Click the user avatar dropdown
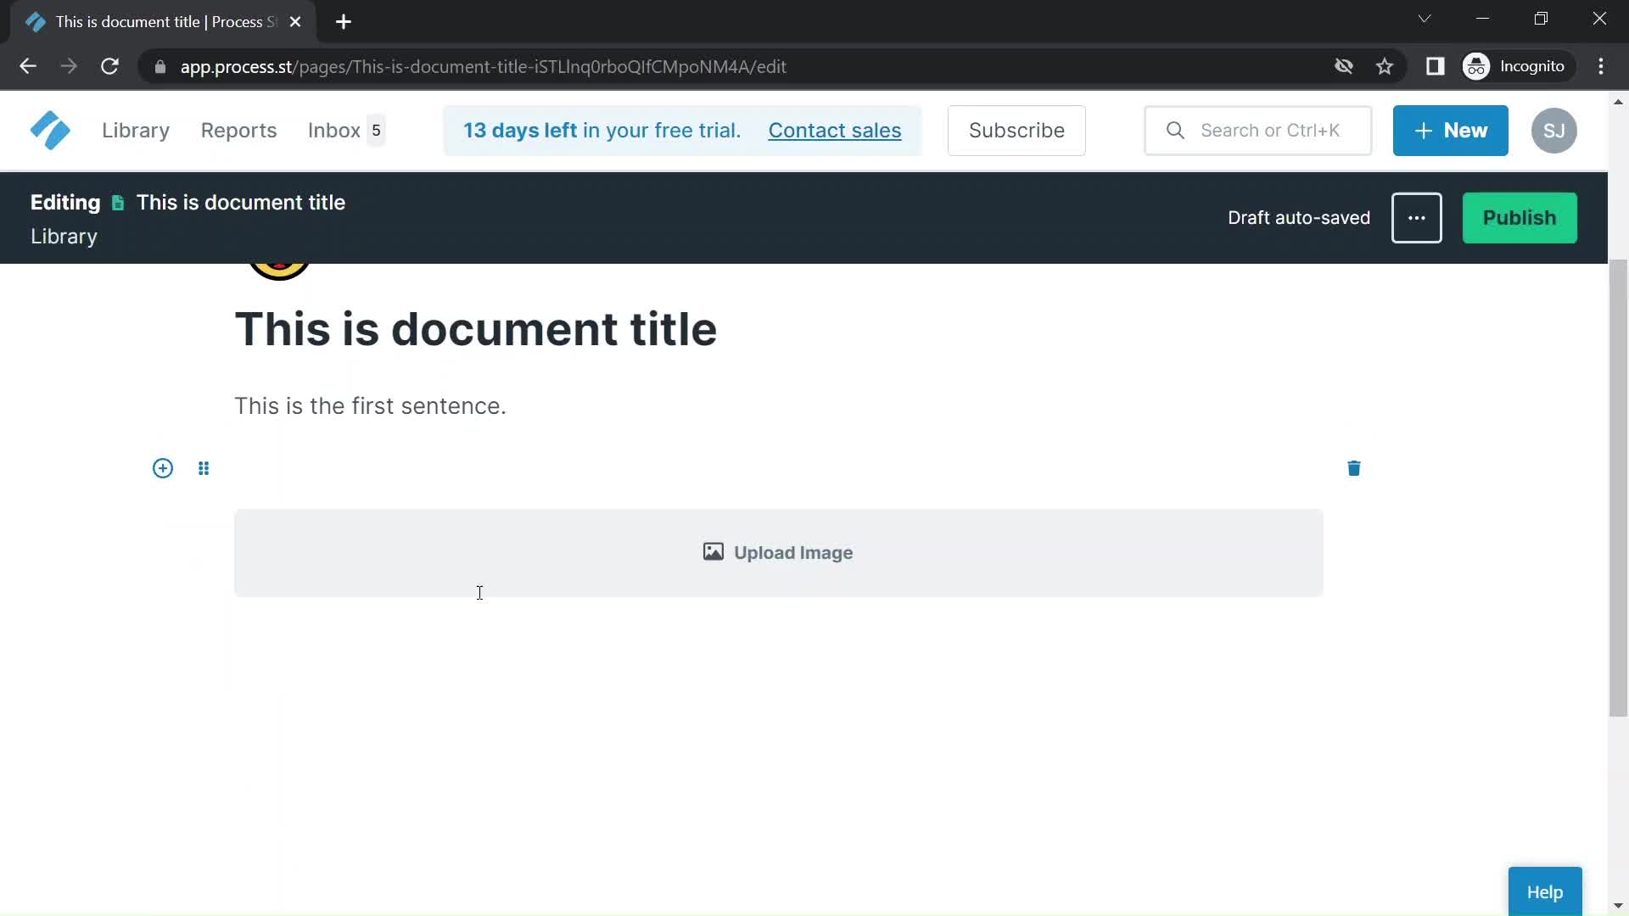Viewport: 1629px width, 916px height. pos(1555,130)
